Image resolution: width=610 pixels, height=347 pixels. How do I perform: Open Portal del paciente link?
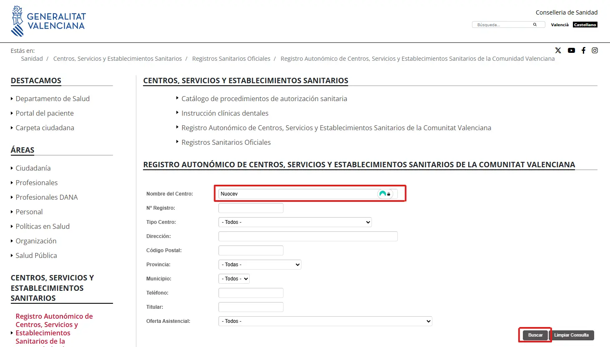click(45, 113)
